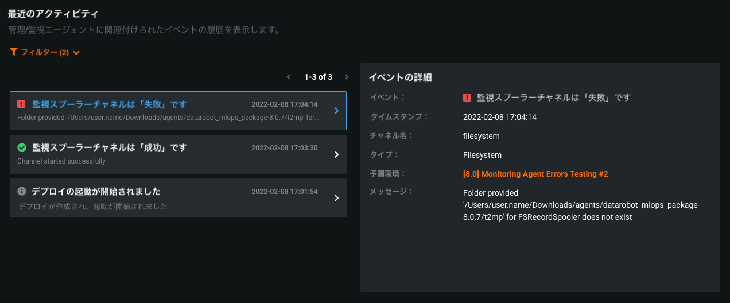
Task: Select the 監視スプーラーチャネルは「成功」です event
Action: (x=110, y=147)
